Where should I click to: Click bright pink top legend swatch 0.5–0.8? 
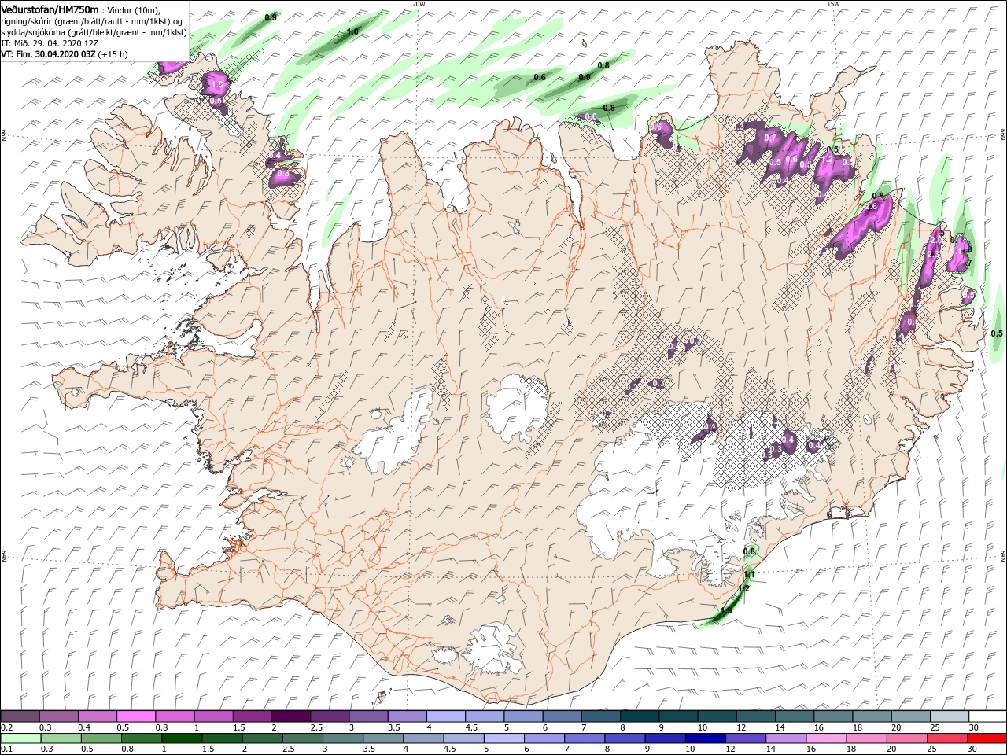click(x=136, y=716)
